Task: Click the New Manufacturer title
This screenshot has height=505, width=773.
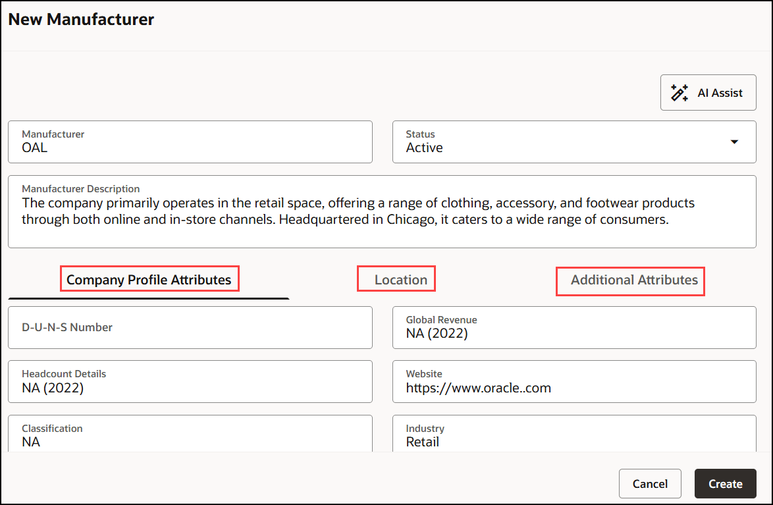Action: click(81, 19)
